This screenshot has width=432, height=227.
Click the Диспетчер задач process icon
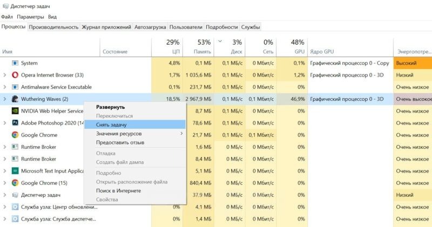15,195
